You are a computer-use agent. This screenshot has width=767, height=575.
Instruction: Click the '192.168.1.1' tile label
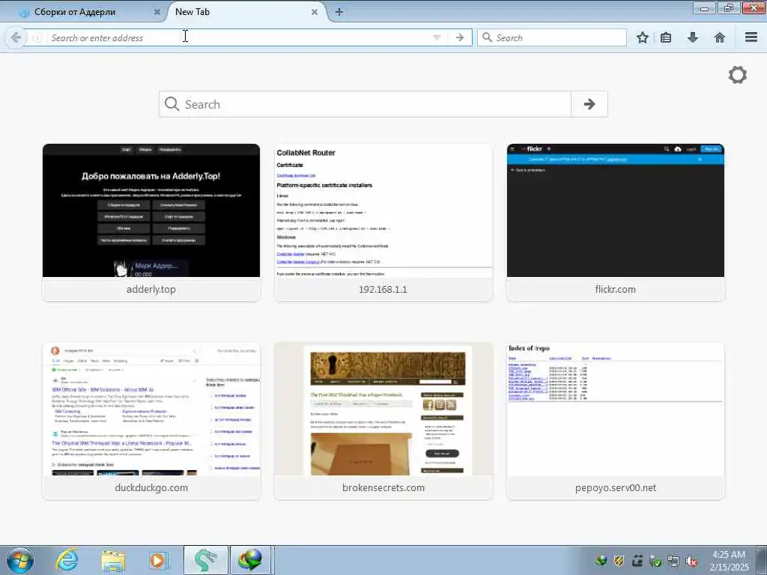(383, 290)
